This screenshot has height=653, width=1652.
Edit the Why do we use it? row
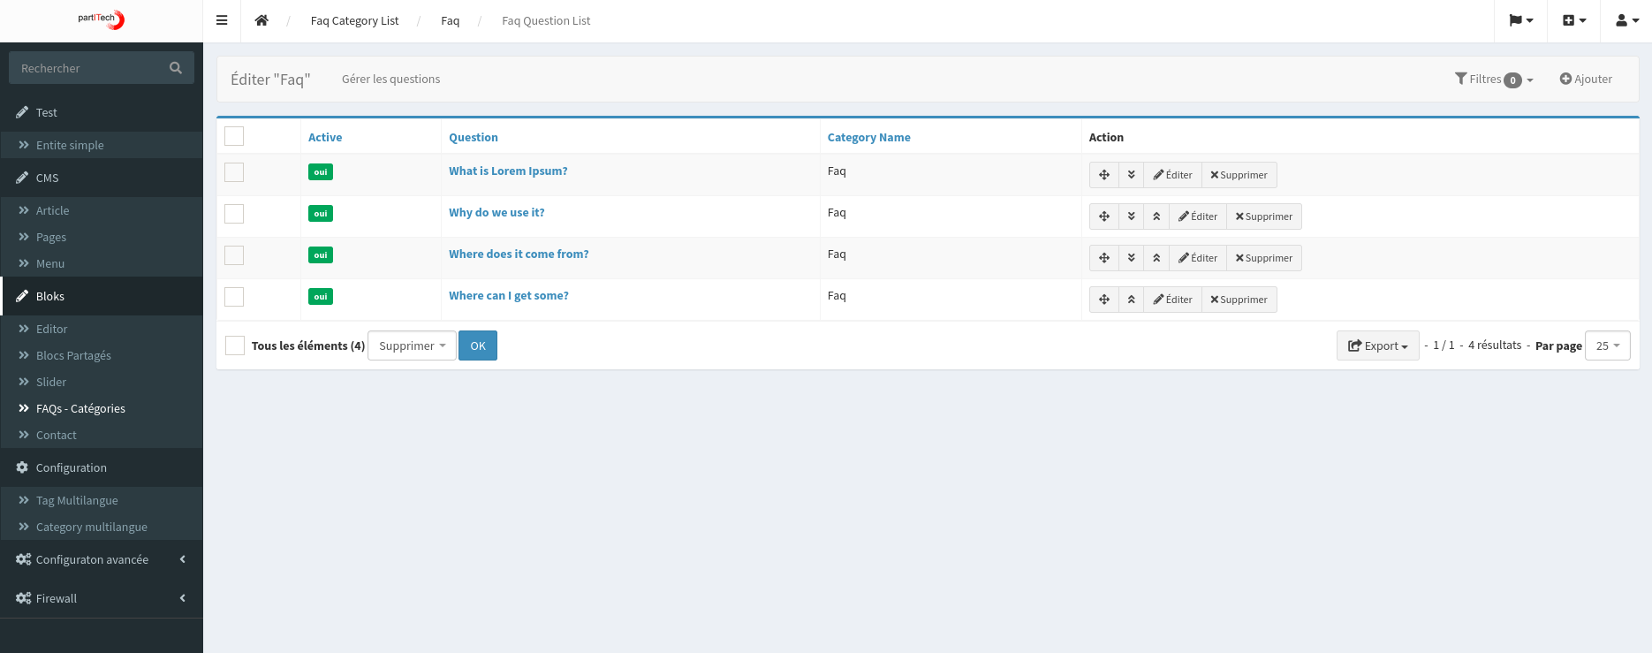[x=1198, y=216]
